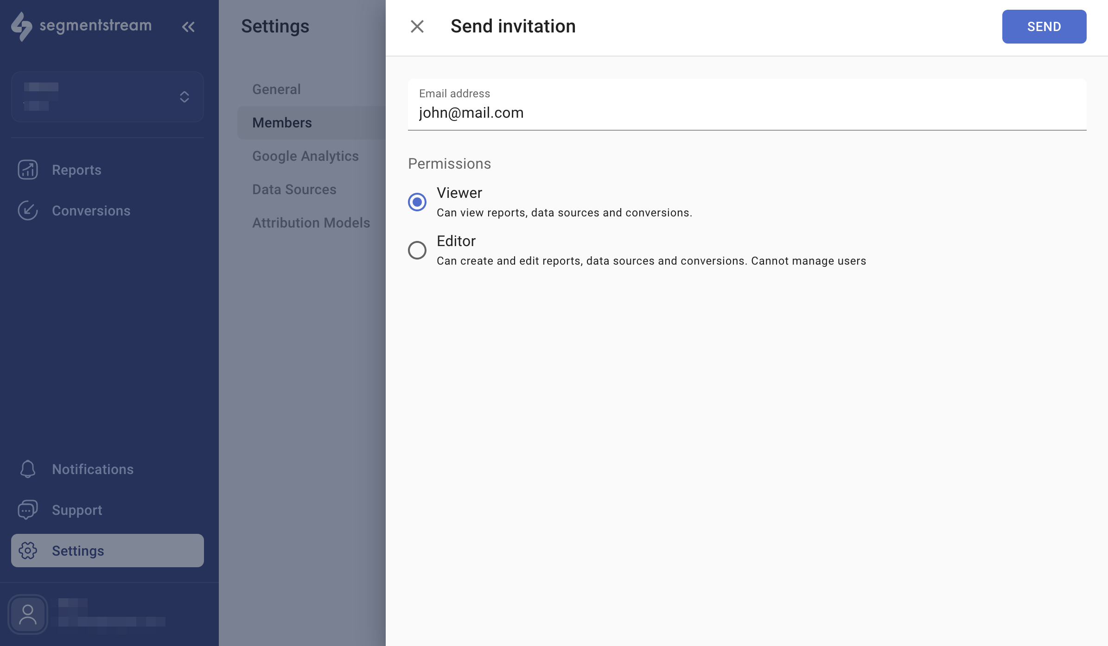The image size is (1108, 646).
Task: Go to Attribution Models settings
Action: [x=311, y=223]
